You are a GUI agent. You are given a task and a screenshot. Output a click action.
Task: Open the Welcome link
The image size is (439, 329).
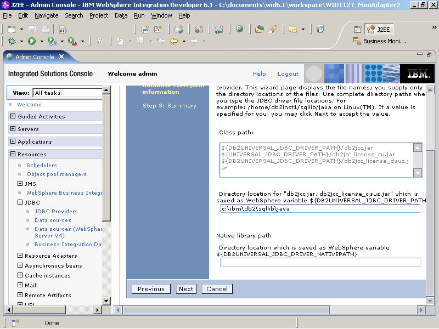(x=30, y=104)
